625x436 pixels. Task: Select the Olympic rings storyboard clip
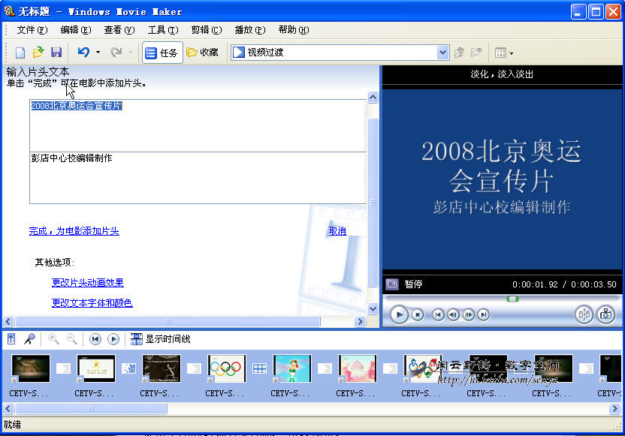(x=227, y=368)
